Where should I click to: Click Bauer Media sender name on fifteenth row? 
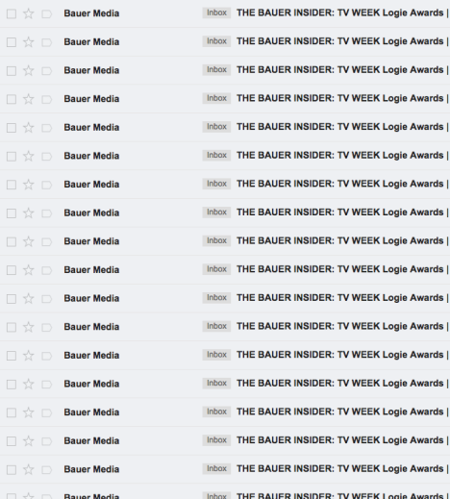[x=91, y=412]
